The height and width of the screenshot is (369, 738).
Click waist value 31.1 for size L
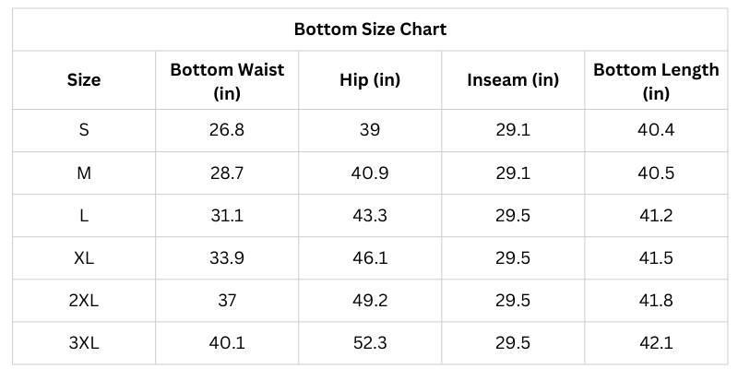[227, 216]
